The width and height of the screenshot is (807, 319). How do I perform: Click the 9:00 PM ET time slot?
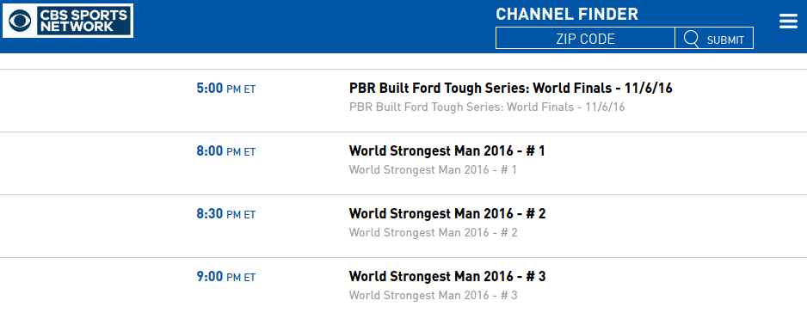point(226,277)
